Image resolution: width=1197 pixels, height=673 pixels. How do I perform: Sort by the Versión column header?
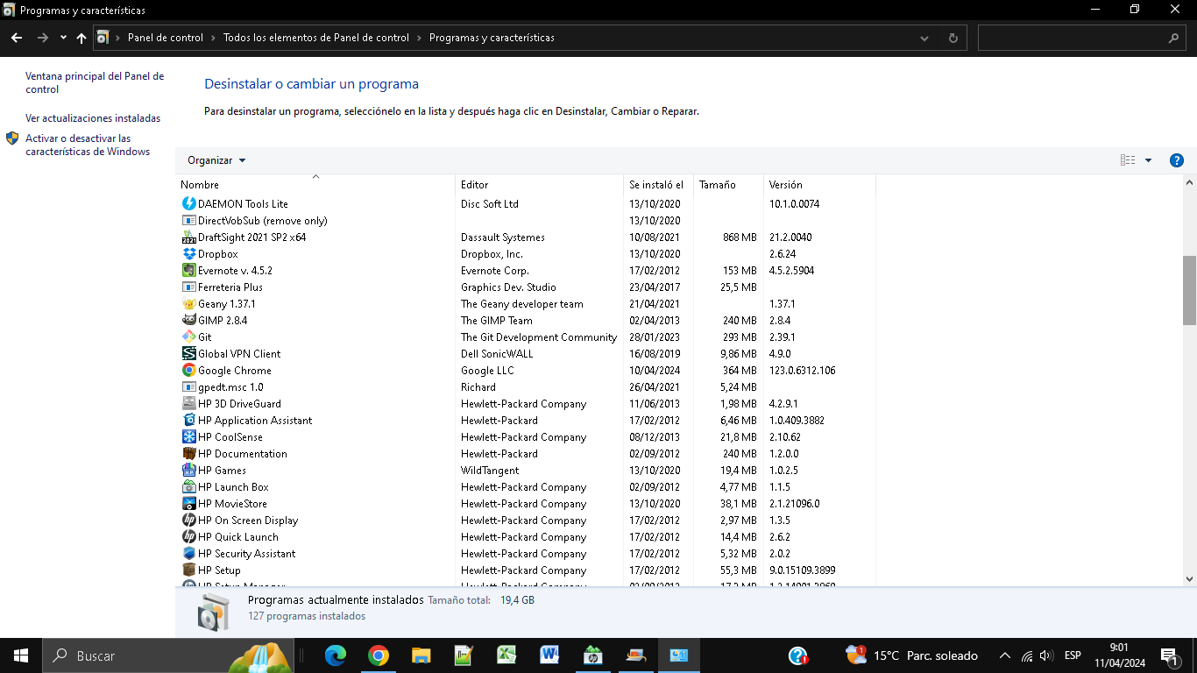click(819, 184)
